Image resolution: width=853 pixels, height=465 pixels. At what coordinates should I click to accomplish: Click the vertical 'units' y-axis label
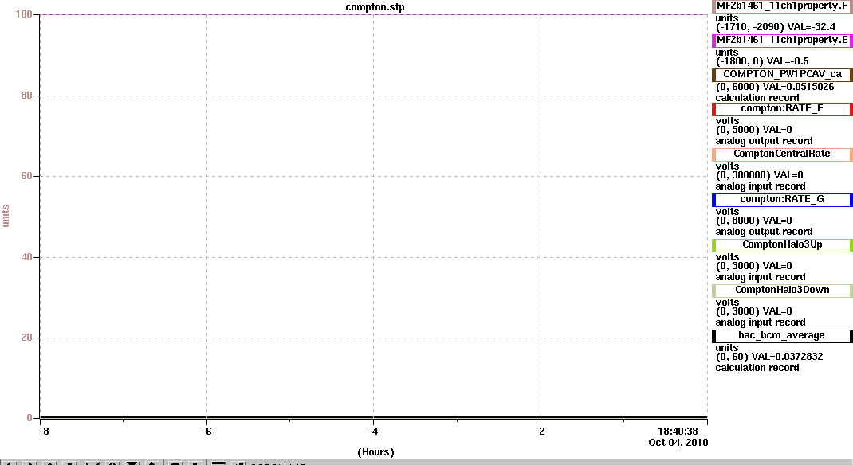point(6,216)
